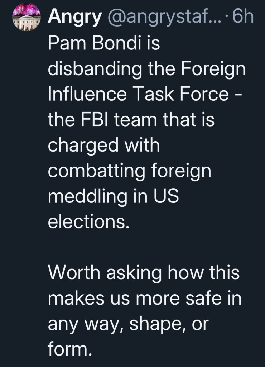Image resolution: width=265 pixels, height=367 pixels.
Task: Open the 'Angry' display name profile
Action: tap(75, 17)
